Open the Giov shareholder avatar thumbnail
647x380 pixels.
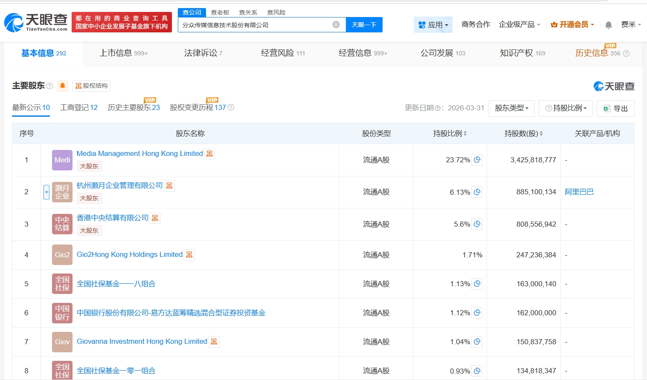click(x=62, y=342)
